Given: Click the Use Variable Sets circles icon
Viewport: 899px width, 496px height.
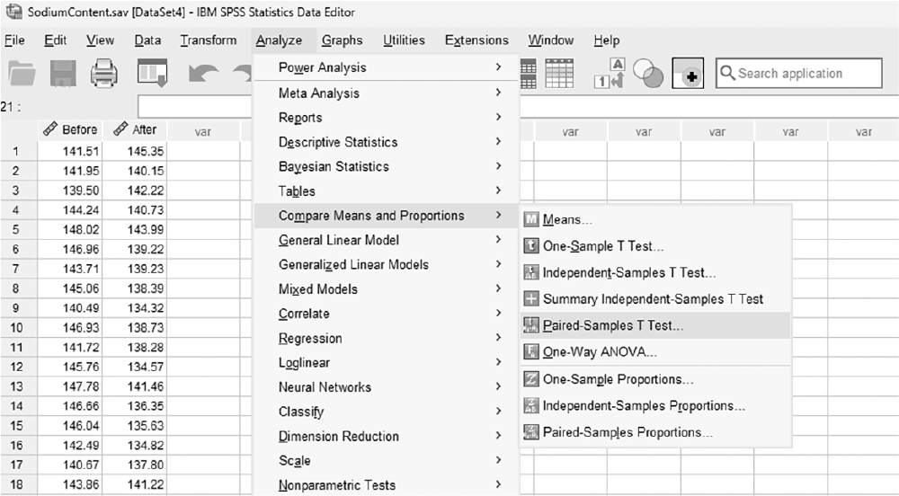Looking at the screenshot, I should coord(648,74).
